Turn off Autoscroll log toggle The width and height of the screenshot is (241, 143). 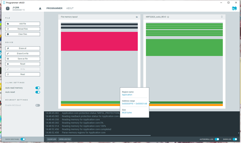click(x=217, y=139)
